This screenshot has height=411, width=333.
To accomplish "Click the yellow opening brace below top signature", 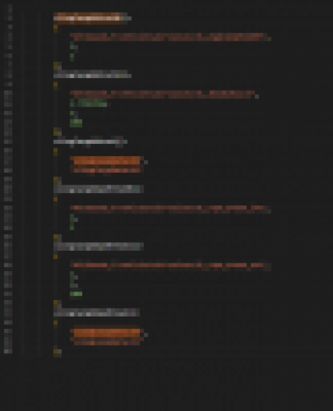I will (55, 29).
